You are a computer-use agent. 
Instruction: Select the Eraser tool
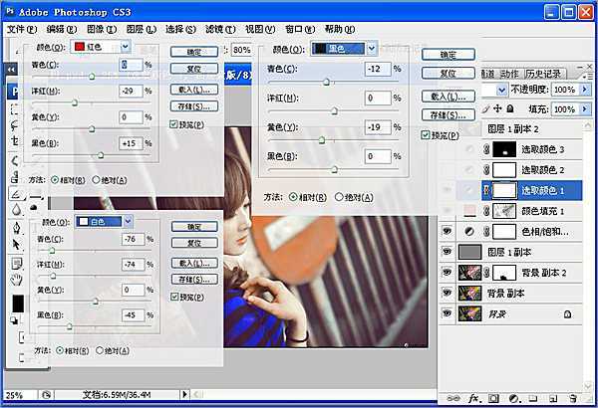click(16, 194)
